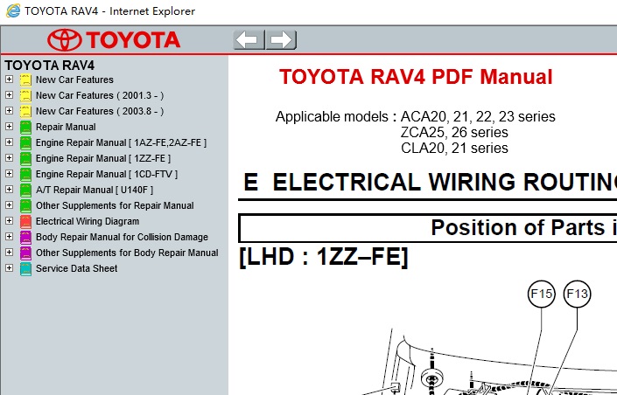Click the CLA20, 21 series text
Screen dimensions: 617x395
coord(454,149)
